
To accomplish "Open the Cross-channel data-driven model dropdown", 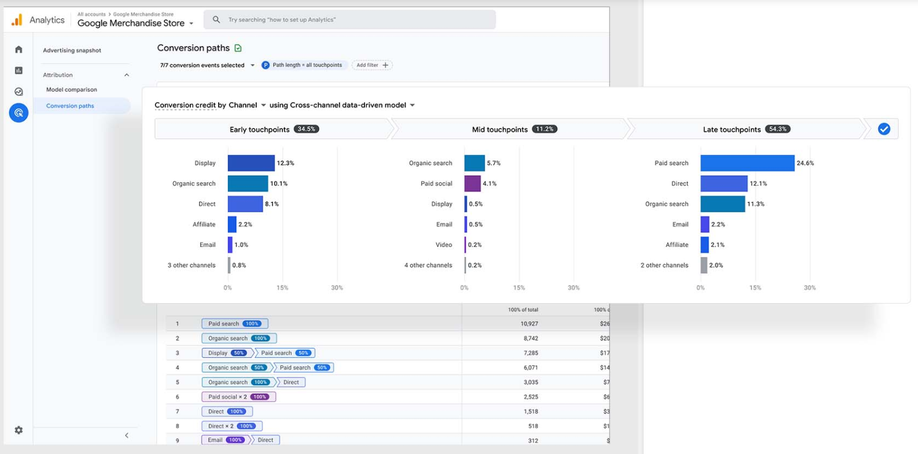I will [x=352, y=105].
